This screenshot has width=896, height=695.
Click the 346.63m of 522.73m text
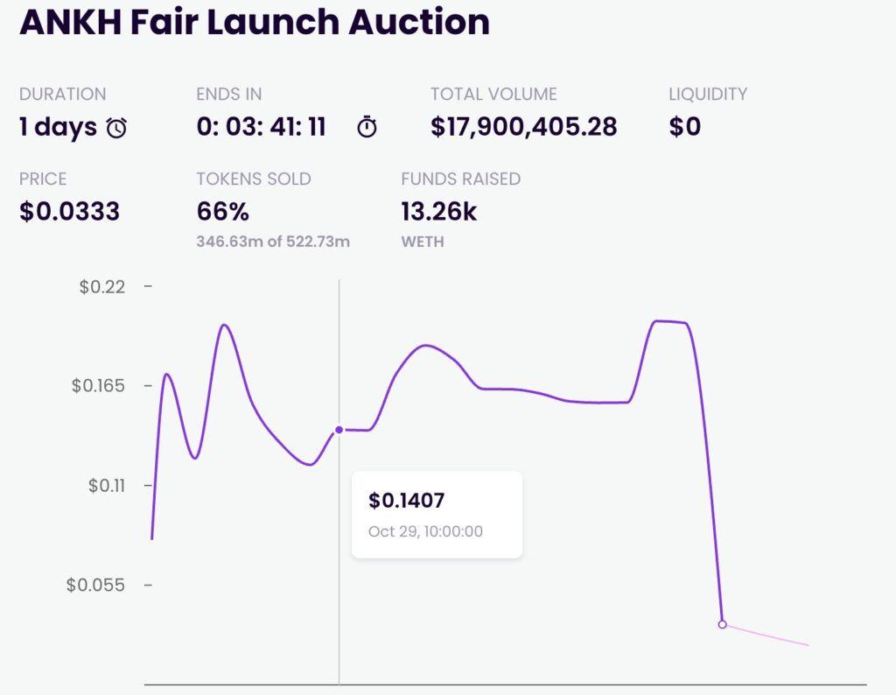273,242
